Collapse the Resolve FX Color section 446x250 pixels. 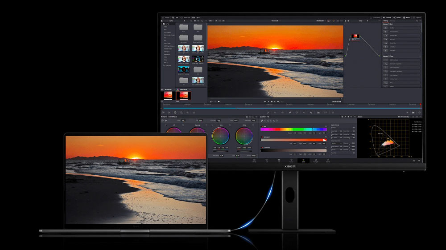click(420, 56)
